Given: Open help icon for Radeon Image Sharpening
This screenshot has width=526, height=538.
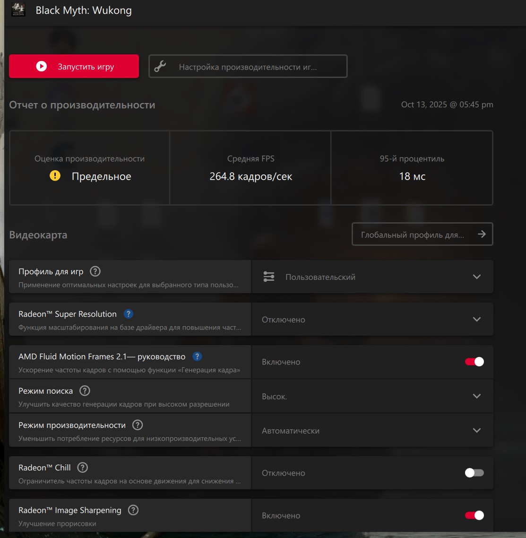Looking at the screenshot, I should point(133,510).
